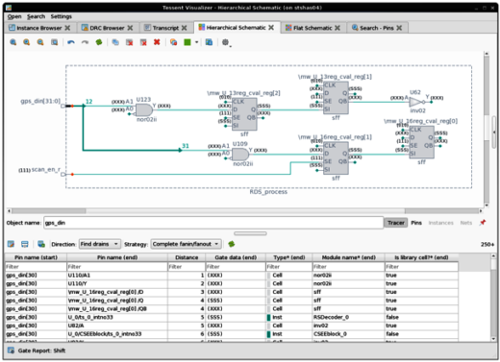Click the icon immediately left of Direction label

(x=41, y=244)
